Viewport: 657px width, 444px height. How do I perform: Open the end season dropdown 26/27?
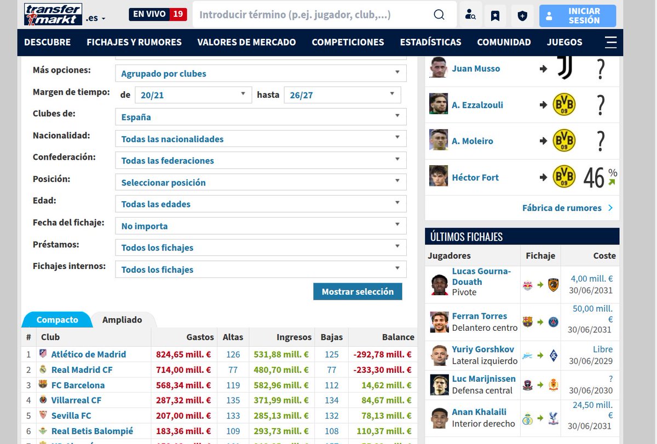pyautogui.click(x=342, y=95)
